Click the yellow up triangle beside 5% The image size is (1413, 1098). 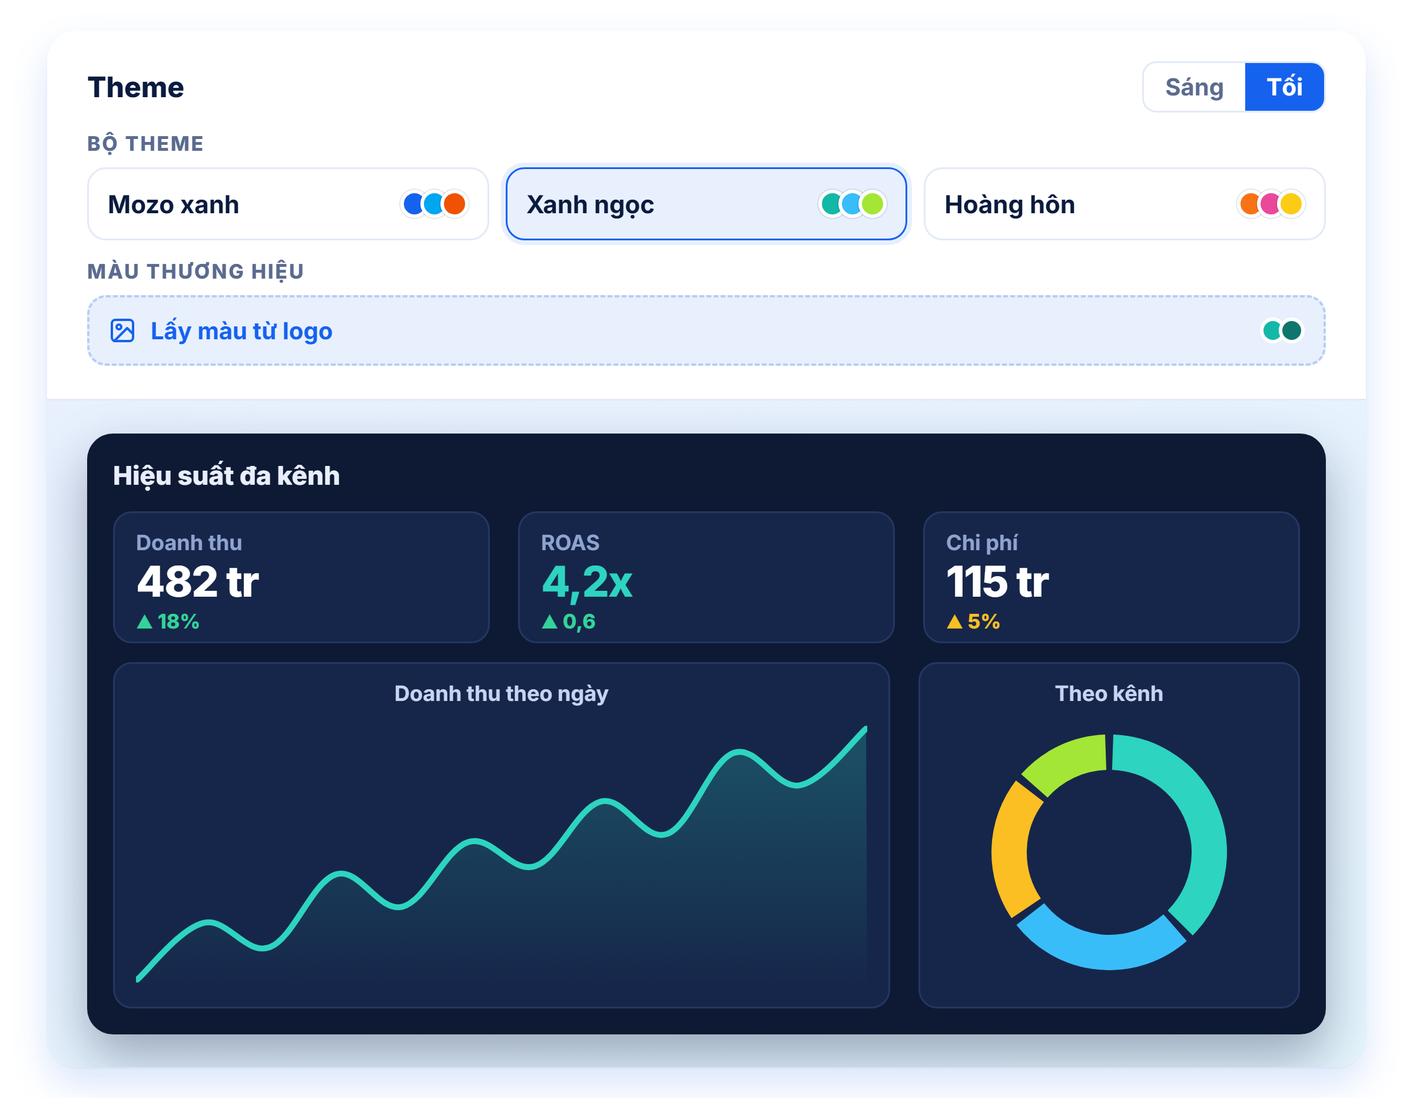[954, 622]
